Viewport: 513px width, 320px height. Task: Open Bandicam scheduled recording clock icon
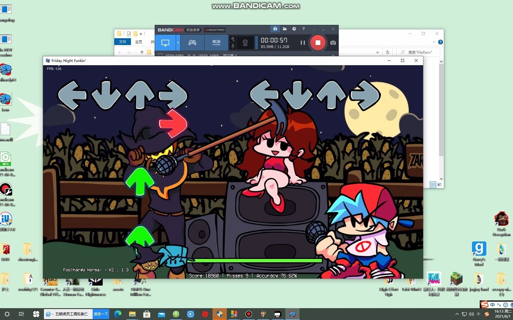click(x=294, y=29)
